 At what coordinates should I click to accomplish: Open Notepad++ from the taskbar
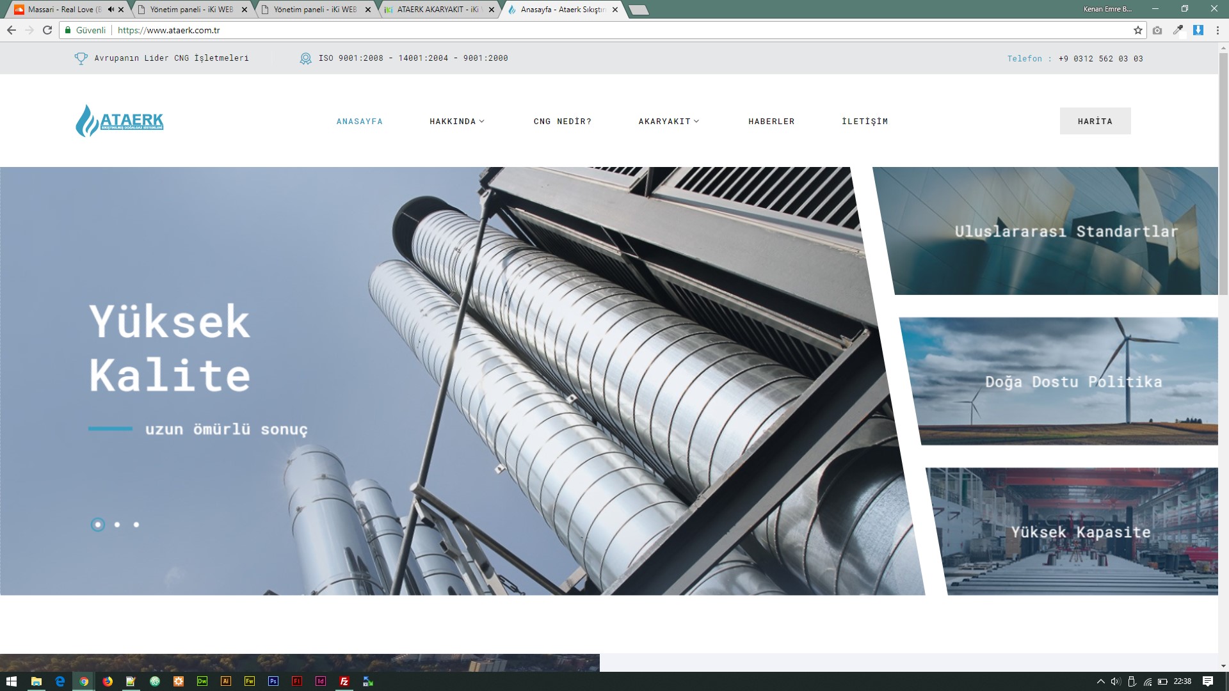click(x=131, y=681)
